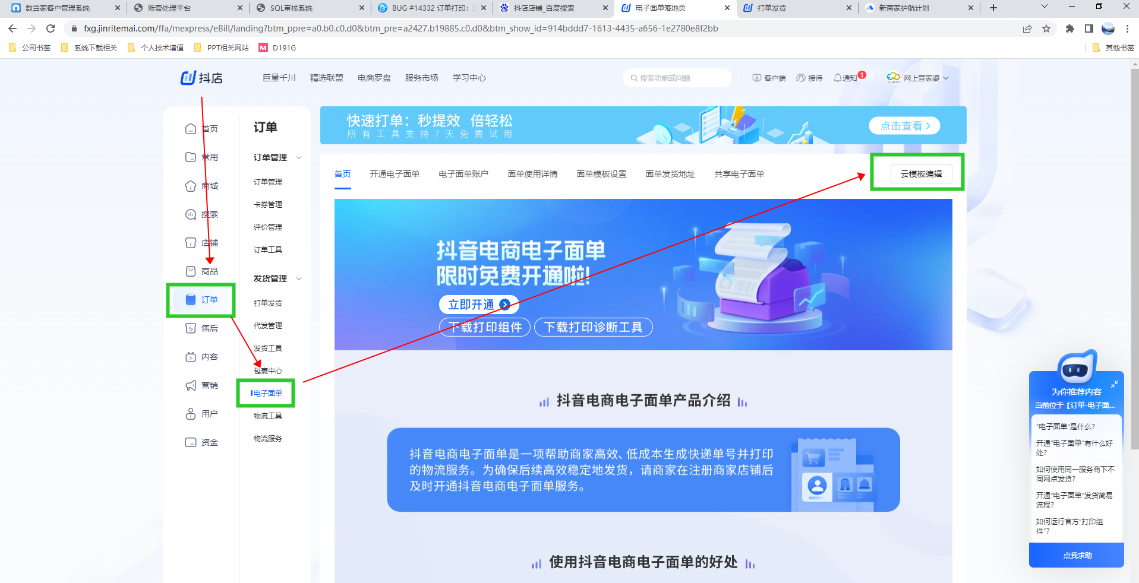The height and width of the screenshot is (583, 1139).
Task: Open the 商城 sidebar icon
Action: (x=191, y=186)
